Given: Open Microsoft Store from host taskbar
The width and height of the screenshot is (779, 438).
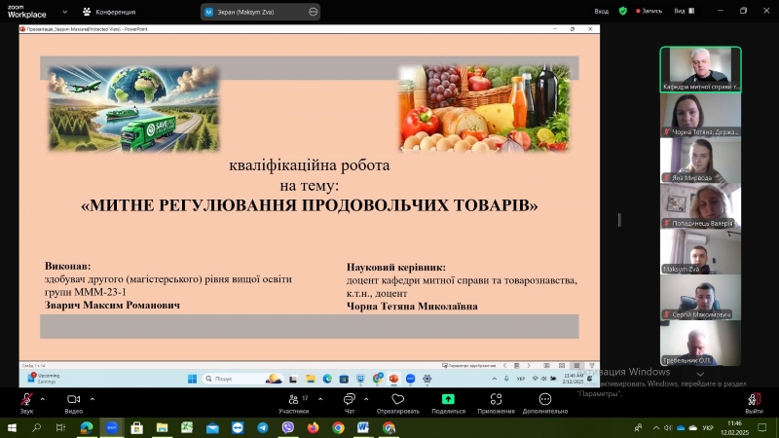Looking at the screenshot, I should click(x=137, y=427).
